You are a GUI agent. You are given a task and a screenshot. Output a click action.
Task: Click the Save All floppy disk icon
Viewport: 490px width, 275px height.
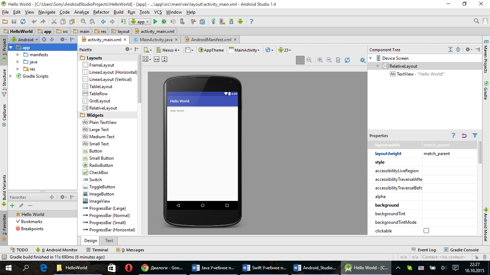point(14,22)
